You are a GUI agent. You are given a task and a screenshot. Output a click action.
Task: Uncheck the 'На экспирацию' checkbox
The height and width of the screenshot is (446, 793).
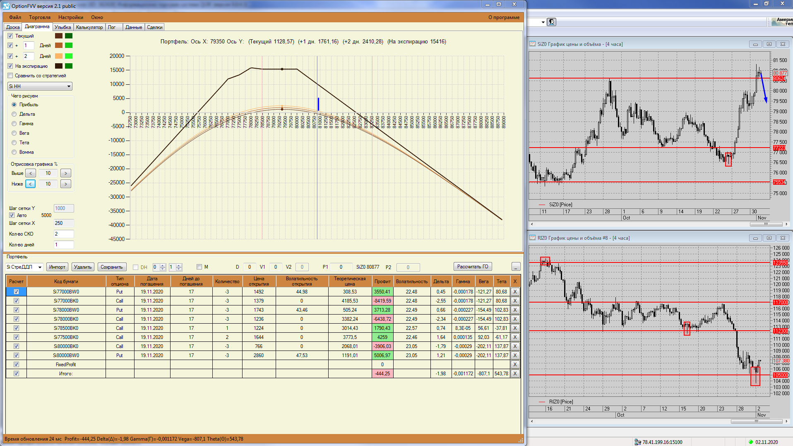[x=10, y=66]
